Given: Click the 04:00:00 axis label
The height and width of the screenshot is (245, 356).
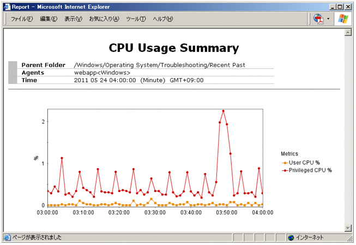Looking at the screenshot, I should [263, 213].
